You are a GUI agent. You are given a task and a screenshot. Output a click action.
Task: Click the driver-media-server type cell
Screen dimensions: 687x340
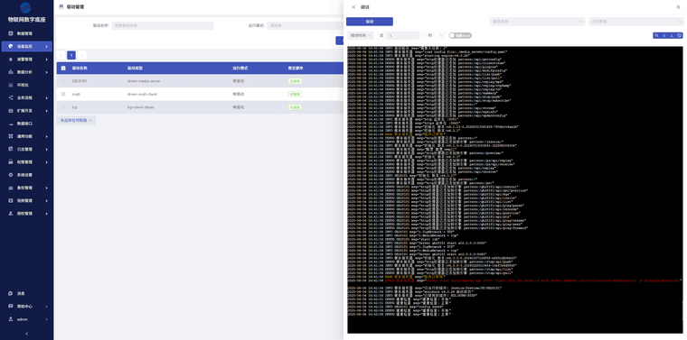point(143,81)
